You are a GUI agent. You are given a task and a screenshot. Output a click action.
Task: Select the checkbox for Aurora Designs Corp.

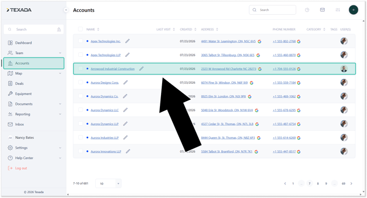(81, 82)
